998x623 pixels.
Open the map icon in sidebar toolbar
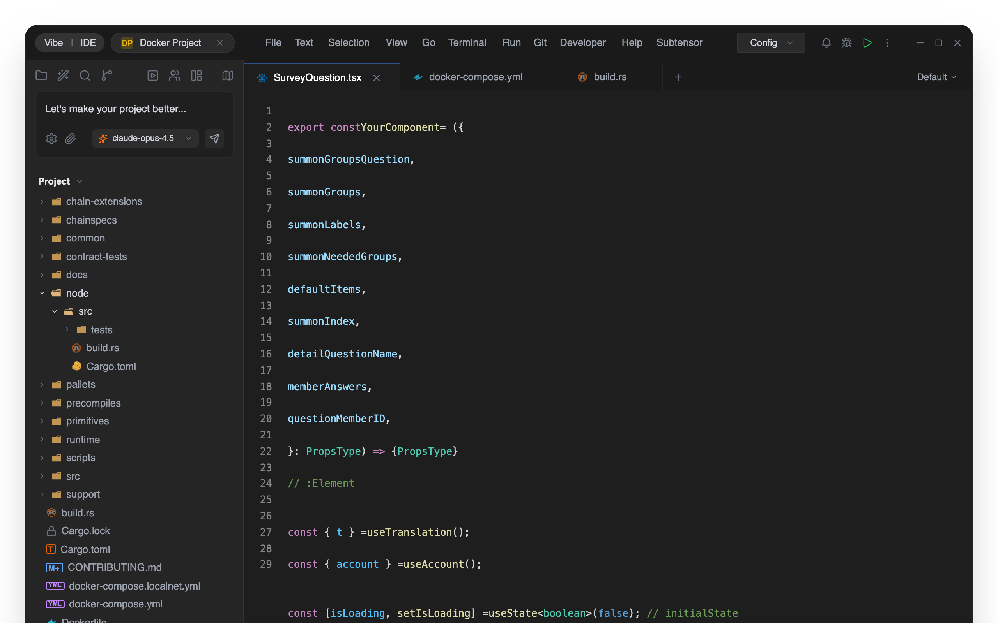[x=228, y=76]
